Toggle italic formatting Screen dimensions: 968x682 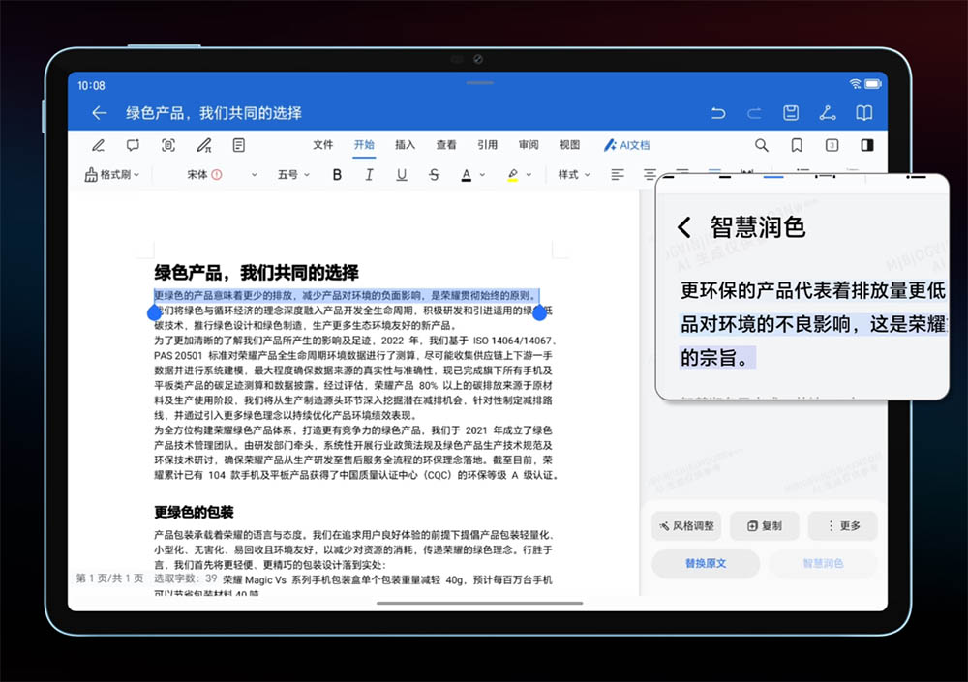click(369, 175)
